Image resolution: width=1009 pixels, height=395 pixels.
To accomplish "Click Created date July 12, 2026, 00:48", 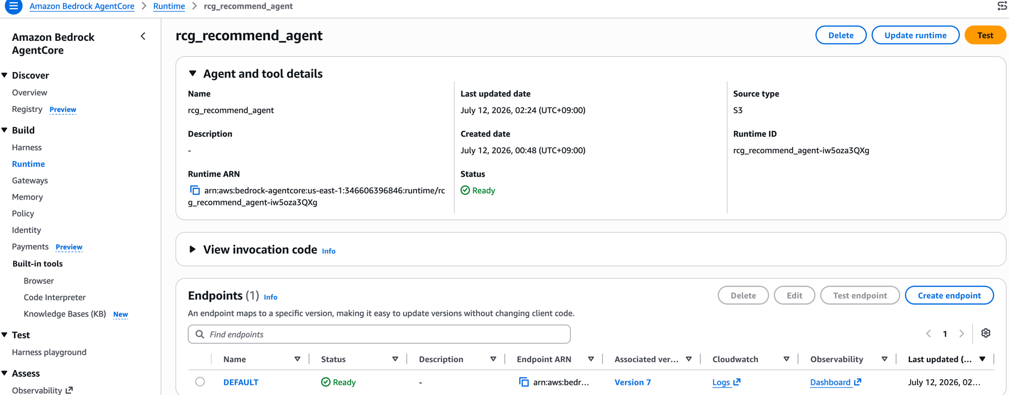I will pyautogui.click(x=523, y=150).
